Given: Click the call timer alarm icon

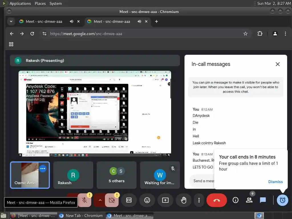Looking at the screenshot, I should [282, 200].
